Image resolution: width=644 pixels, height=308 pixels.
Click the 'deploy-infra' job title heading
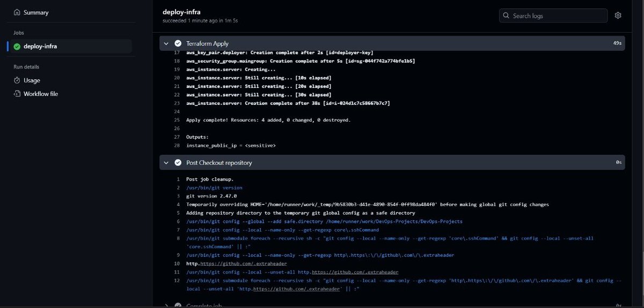(x=182, y=11)
